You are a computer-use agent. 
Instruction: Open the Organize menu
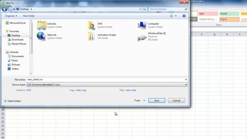pyautogui.click(x=11, y=16)
